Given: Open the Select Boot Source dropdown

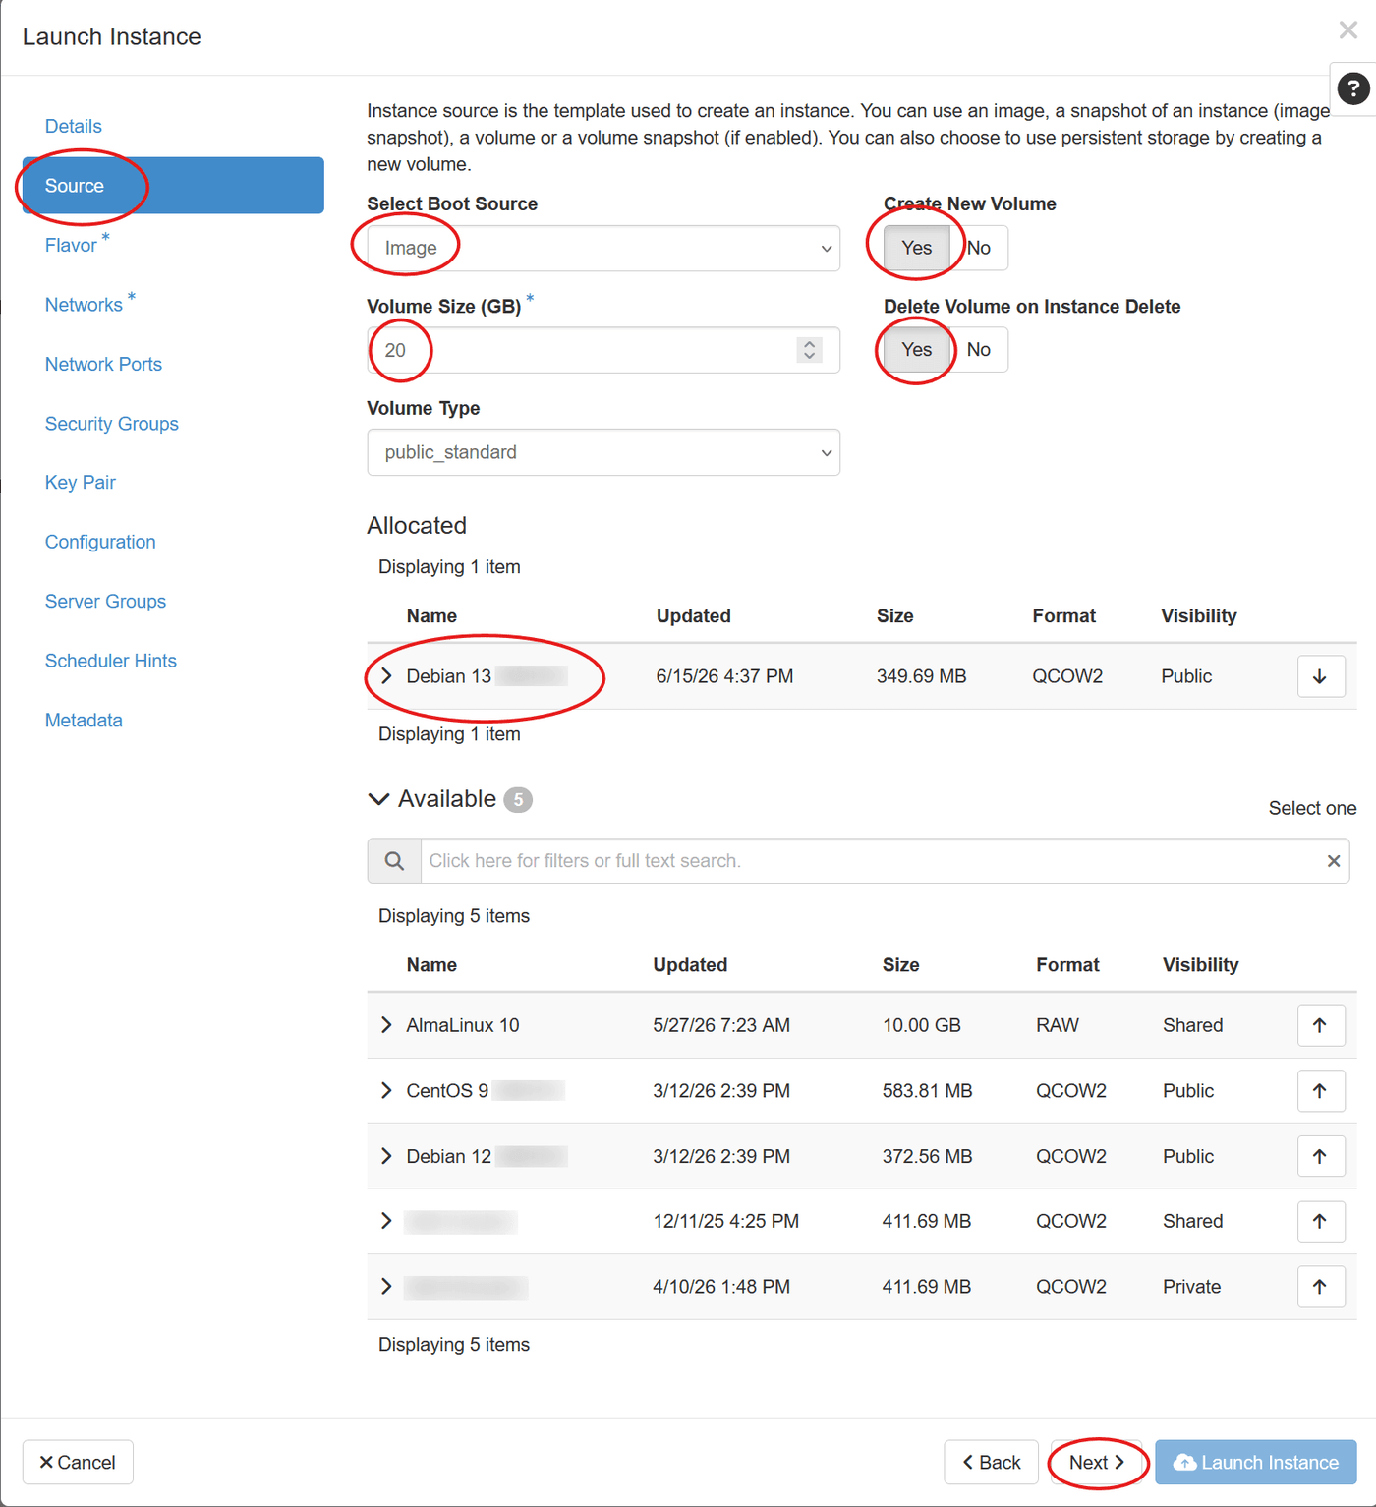Looking at the screenshot, I should point(603,248).
